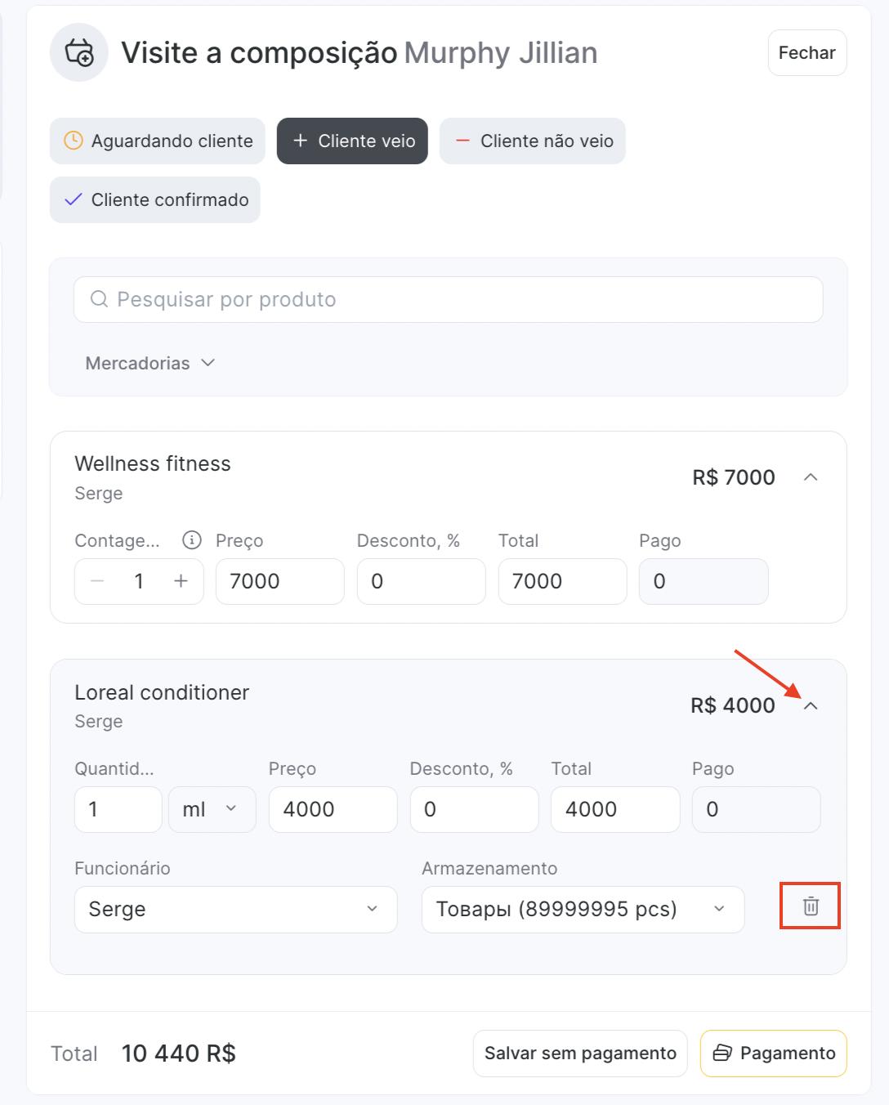Image resolution: width=889 pixels, height=1105 pixels.
Task: Click the Wellness fitness Pago field
Action: [x=704, y=581]
